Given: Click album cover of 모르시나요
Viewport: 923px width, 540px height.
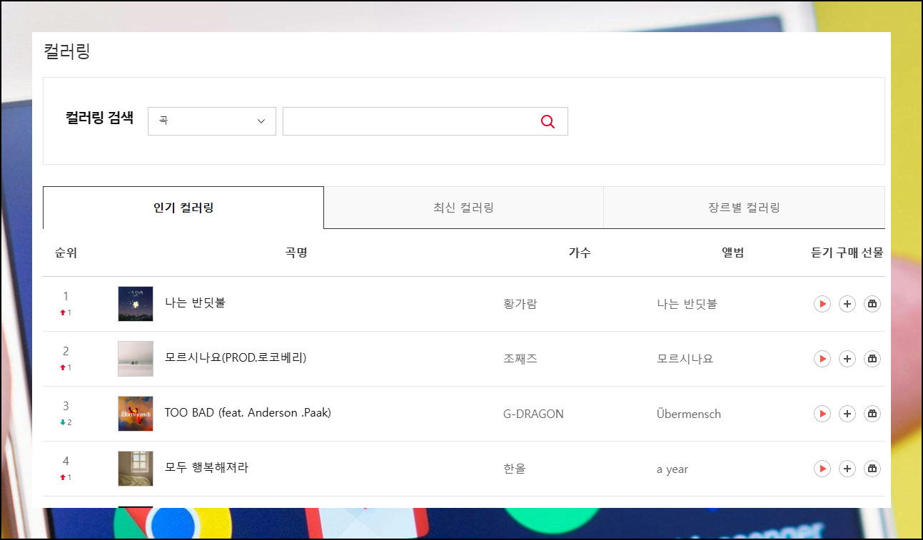Looking at the screenshot, I should (x=136, y=359).
